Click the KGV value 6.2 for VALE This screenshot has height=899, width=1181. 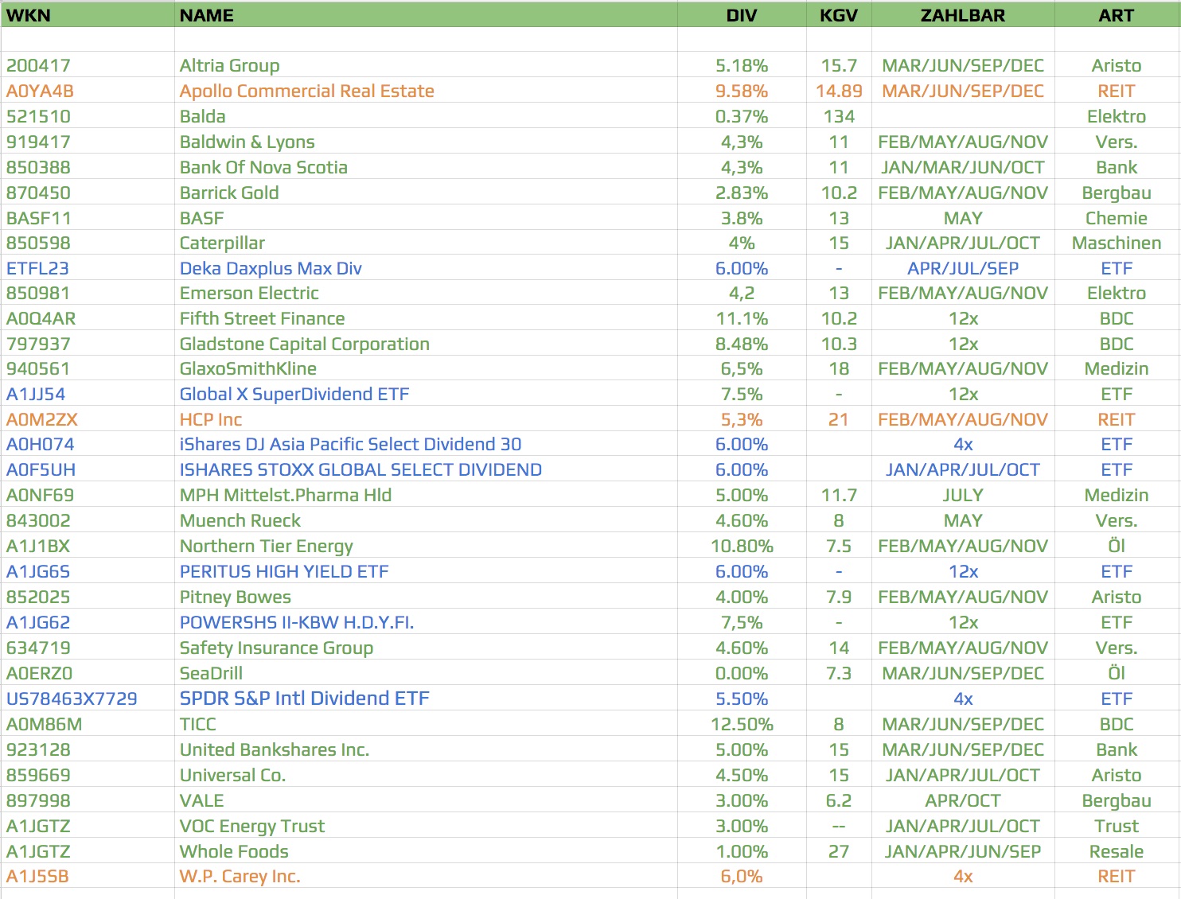click(839, 800)
